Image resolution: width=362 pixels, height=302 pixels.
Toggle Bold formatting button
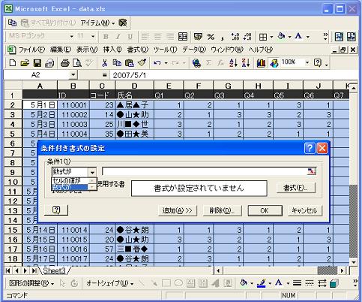point(106,37)
